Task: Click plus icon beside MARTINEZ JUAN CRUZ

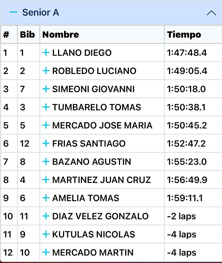Action: click(x=46, y=180)
